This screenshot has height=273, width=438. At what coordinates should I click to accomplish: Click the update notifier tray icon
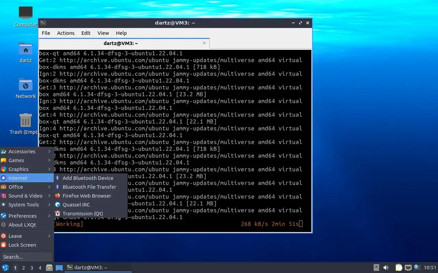[x=417, y=267]
